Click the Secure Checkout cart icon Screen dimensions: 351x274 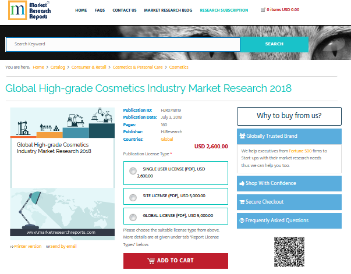[242, 202]
